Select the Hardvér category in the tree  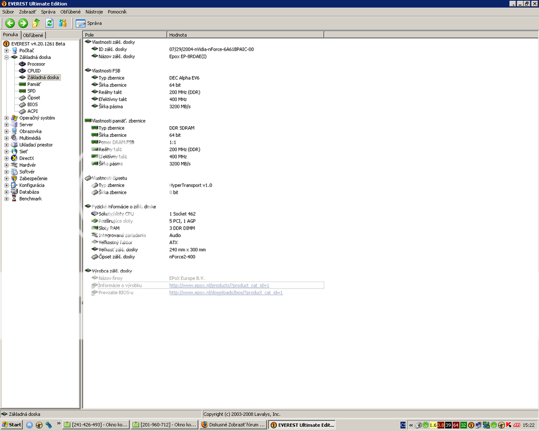(27, 165)
